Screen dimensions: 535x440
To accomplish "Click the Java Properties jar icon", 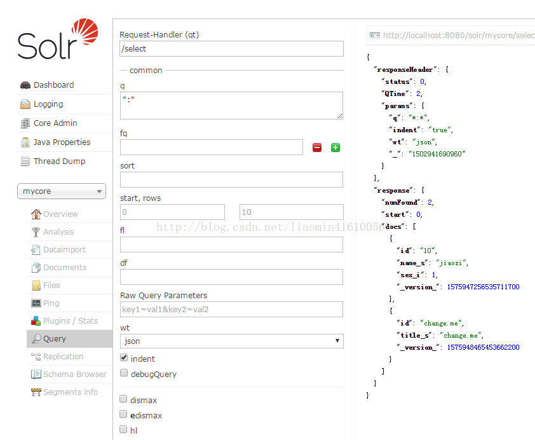I will tap(25, 142).
